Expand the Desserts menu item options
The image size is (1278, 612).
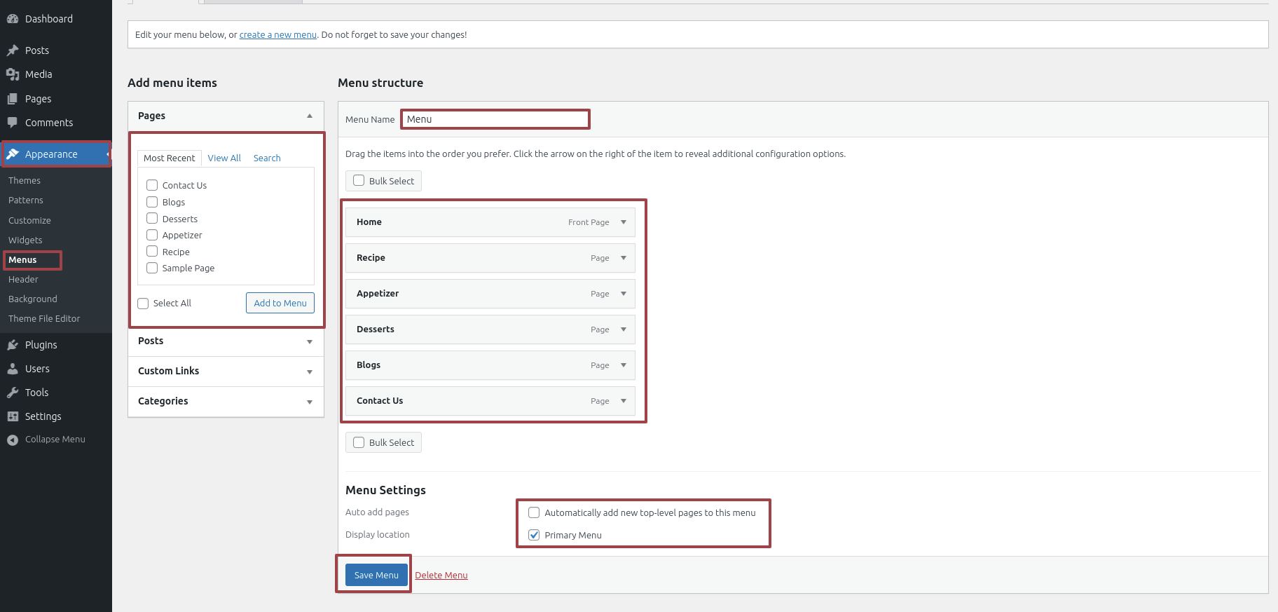[624, 329]
